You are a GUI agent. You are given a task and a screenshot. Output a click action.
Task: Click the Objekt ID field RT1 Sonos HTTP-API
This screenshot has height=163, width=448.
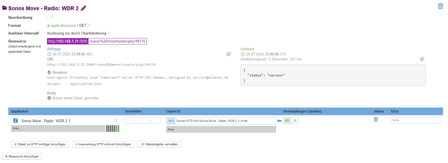(221, 121)
